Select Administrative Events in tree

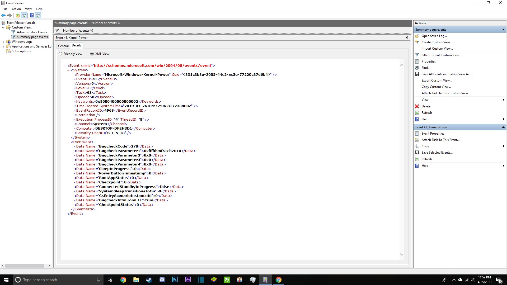coord(32,32)
